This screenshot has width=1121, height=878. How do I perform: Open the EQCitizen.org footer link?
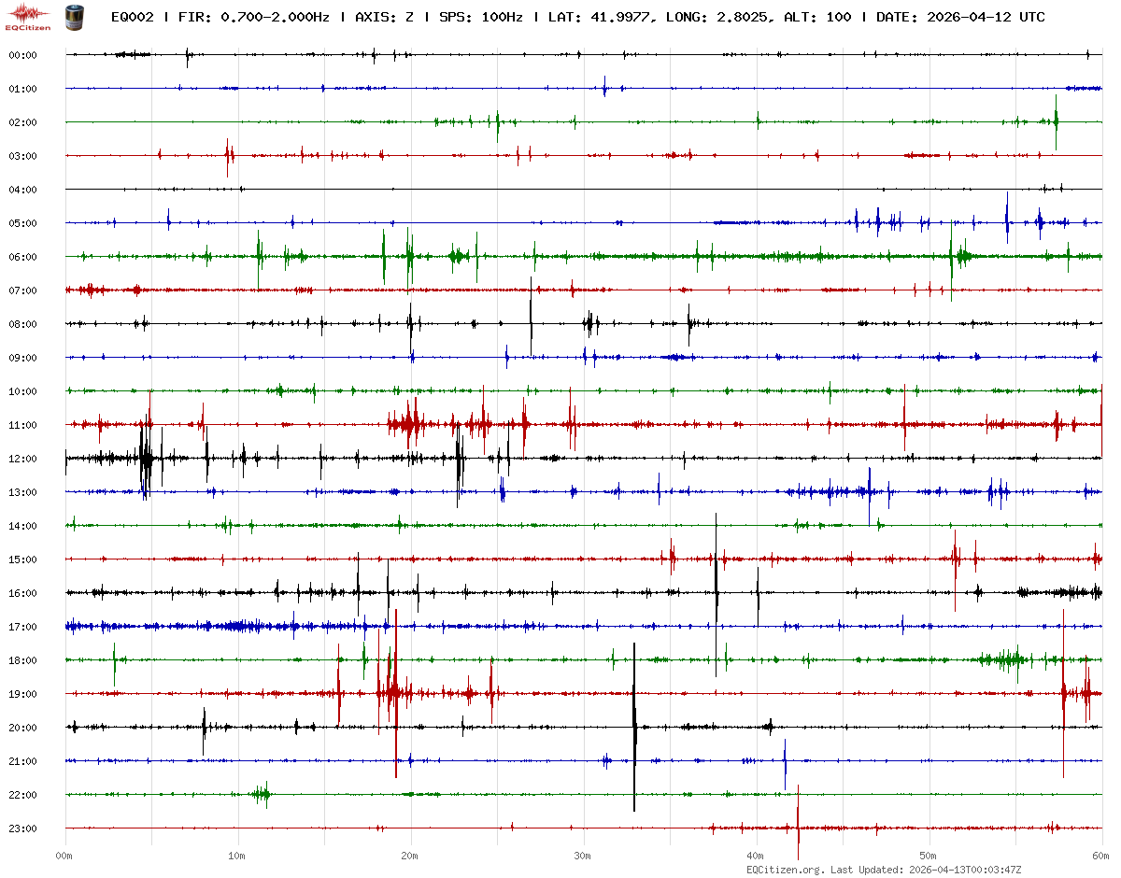pos(785,870)
